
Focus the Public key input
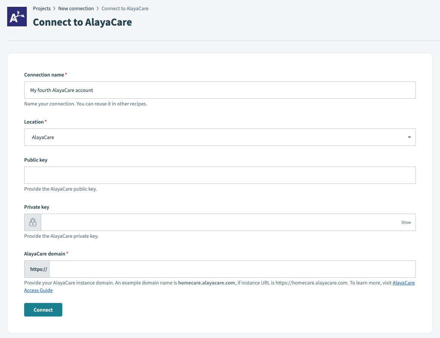[220, 175]
